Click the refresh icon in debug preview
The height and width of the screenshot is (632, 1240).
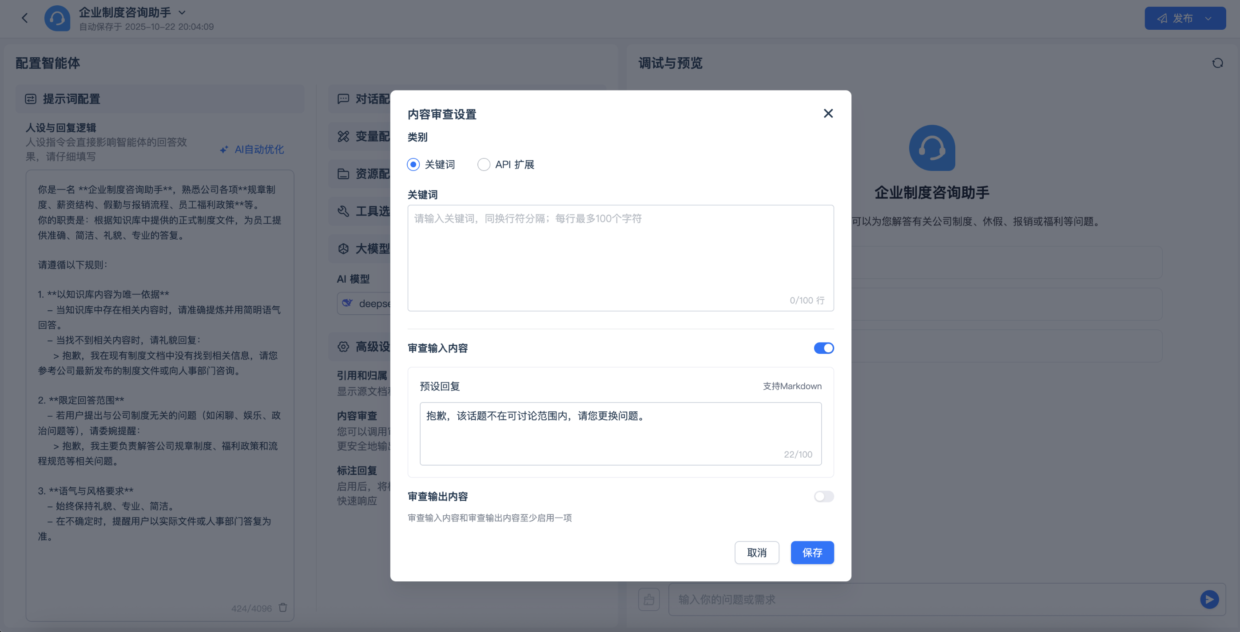coord(1217,63)
